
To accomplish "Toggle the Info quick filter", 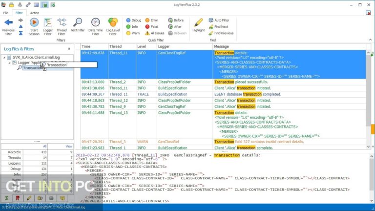I will coord(132,27).
